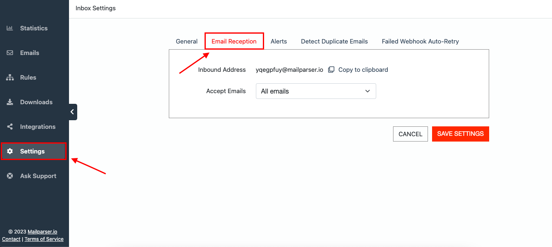The image size is (552, 247).
Task: Click Copy to clipboard link
Action: tap(363, 70)
